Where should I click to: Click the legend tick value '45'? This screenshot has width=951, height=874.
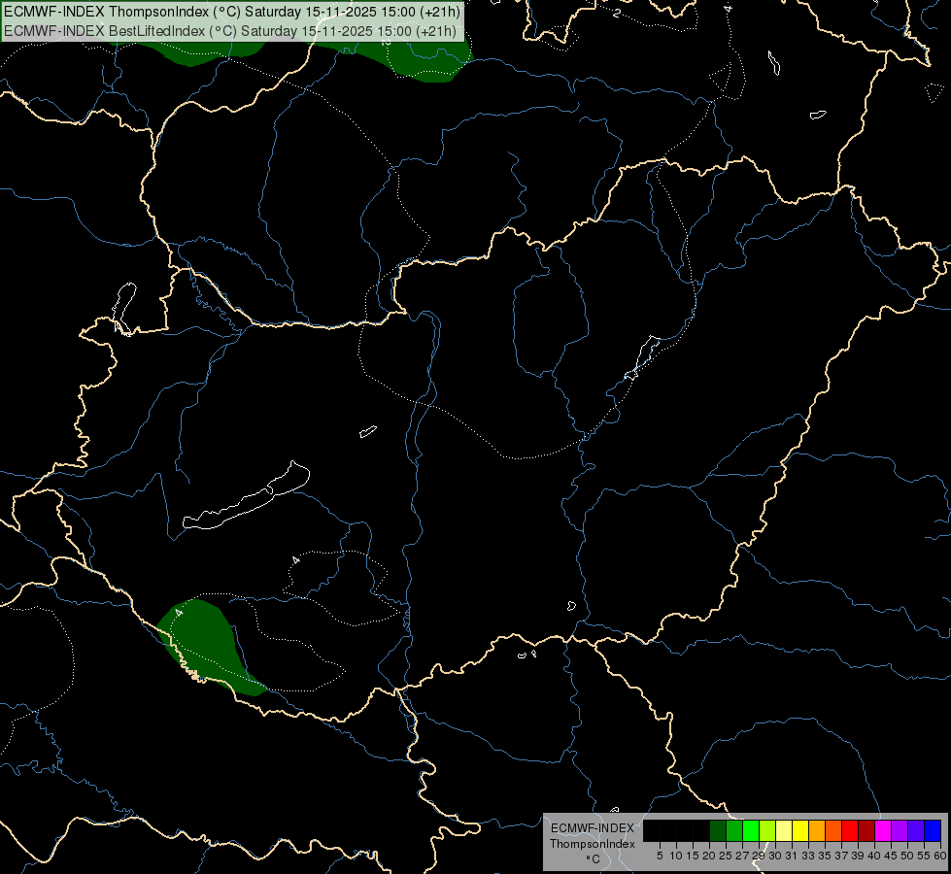pyautogui.click(x=891, y=856)
